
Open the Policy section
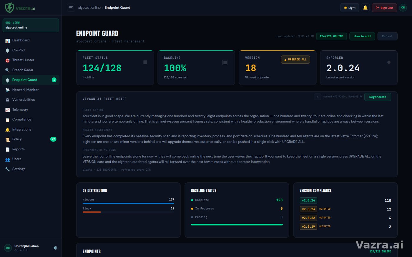tap(31, 139)
